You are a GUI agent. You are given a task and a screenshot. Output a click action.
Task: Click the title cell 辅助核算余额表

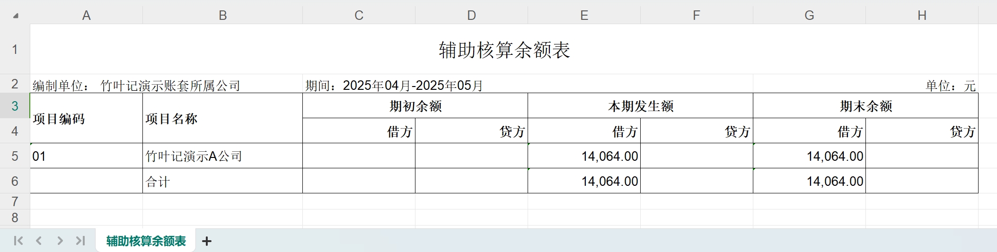point(504,50)
